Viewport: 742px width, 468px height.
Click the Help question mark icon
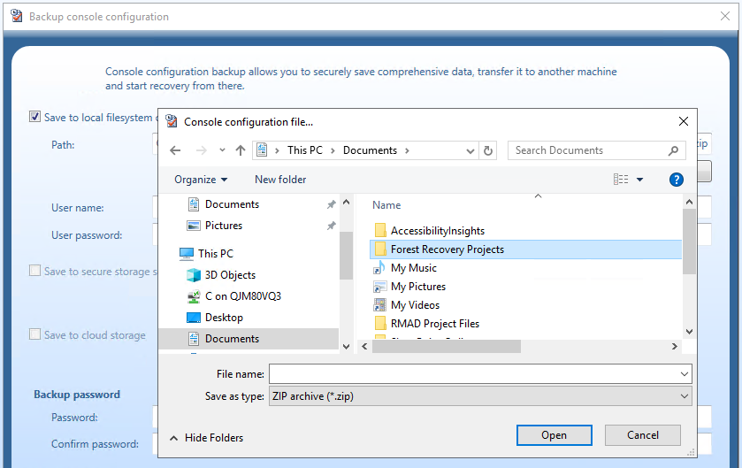click(x=677, y=180)
